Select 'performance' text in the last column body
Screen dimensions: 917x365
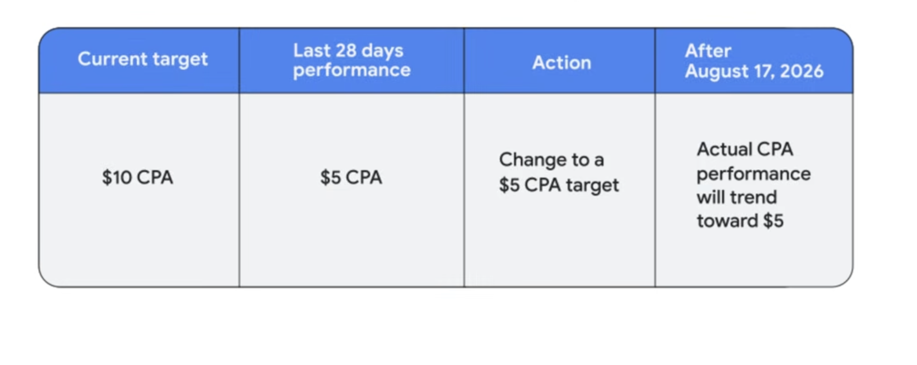click(754, 174)
